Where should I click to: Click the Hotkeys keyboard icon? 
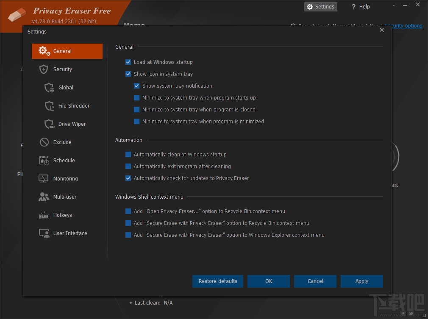pyautogui.click(x=44, y=215)
